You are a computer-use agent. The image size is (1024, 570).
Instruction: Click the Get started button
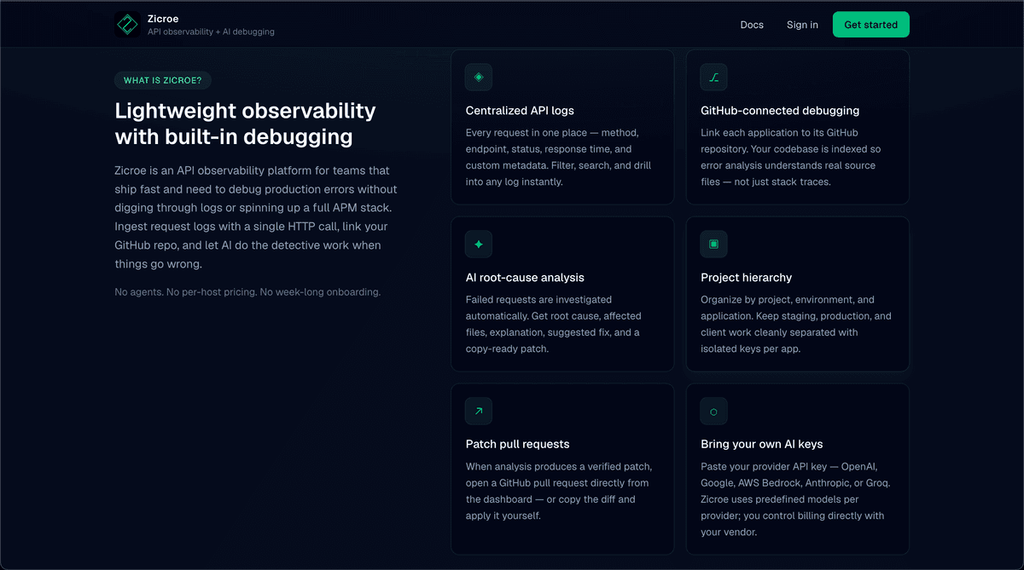pos(871,25)
